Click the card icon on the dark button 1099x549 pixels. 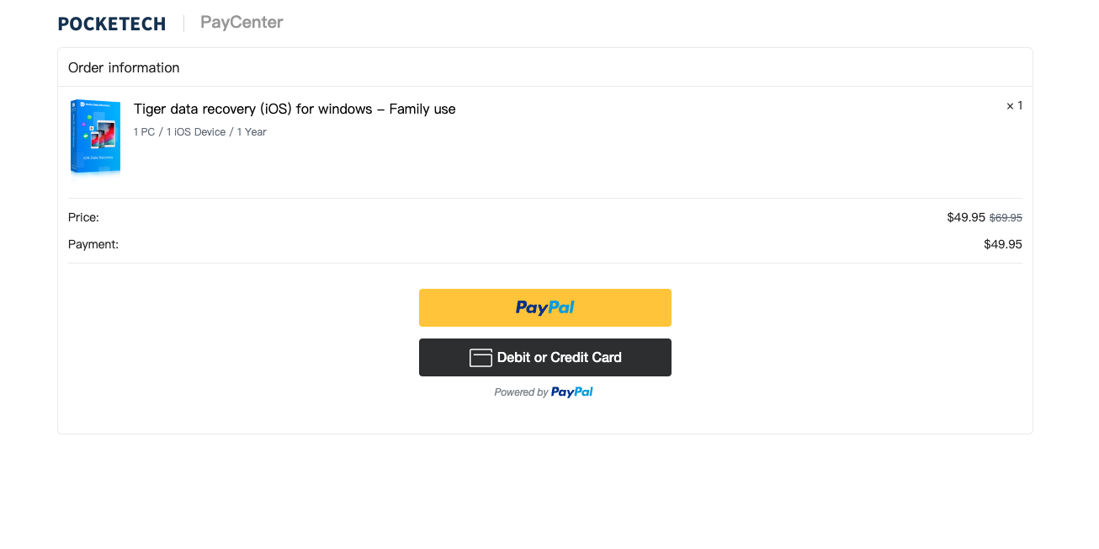[480, 358]
